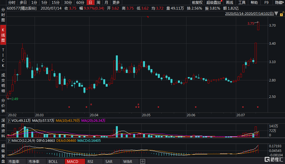
Task: Open the 成交明细 sidebar panel
Action: 3,83
